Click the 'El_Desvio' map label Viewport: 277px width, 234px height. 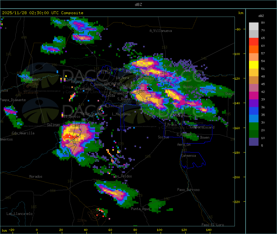point(72,117)
